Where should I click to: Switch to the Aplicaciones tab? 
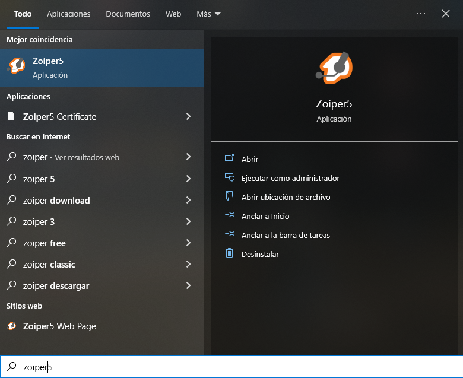tap(68, 14)
